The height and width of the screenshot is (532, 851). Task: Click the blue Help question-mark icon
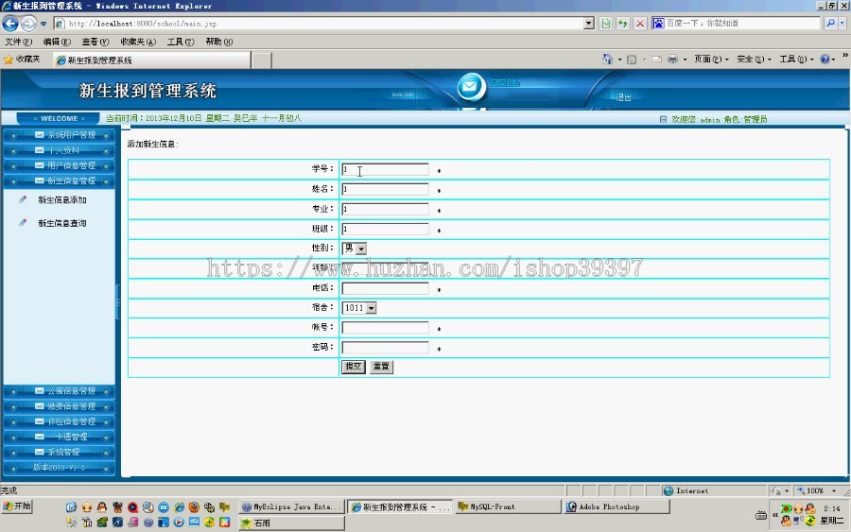point(825,60)
